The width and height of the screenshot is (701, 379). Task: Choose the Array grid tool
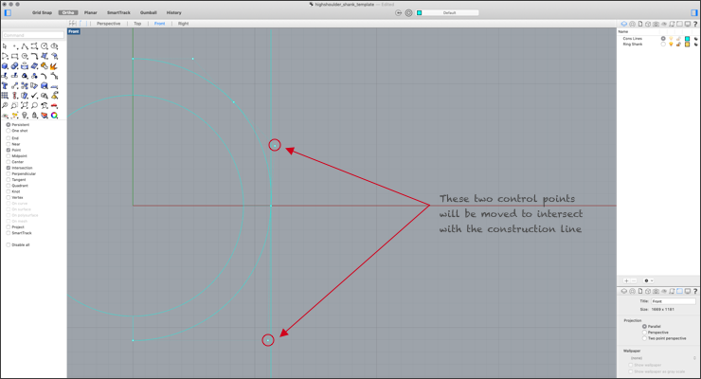(x=5, y=96)
